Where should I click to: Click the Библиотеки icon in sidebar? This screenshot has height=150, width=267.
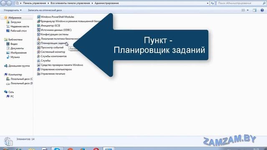[6, 40]
